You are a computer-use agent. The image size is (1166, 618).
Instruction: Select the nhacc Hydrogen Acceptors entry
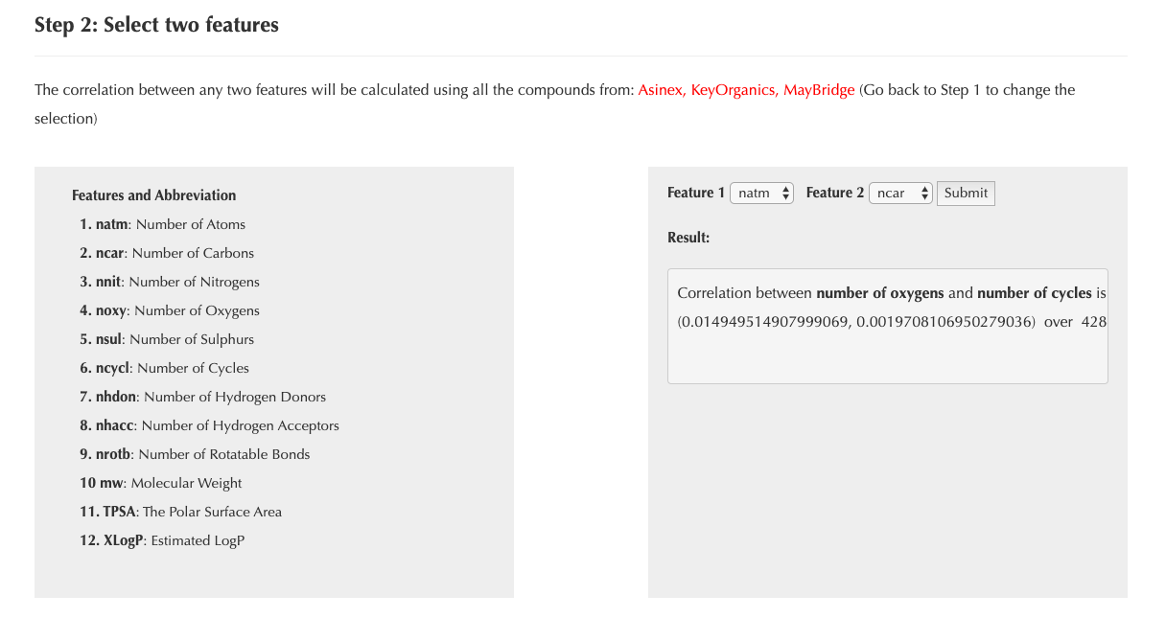pos(209,425)
